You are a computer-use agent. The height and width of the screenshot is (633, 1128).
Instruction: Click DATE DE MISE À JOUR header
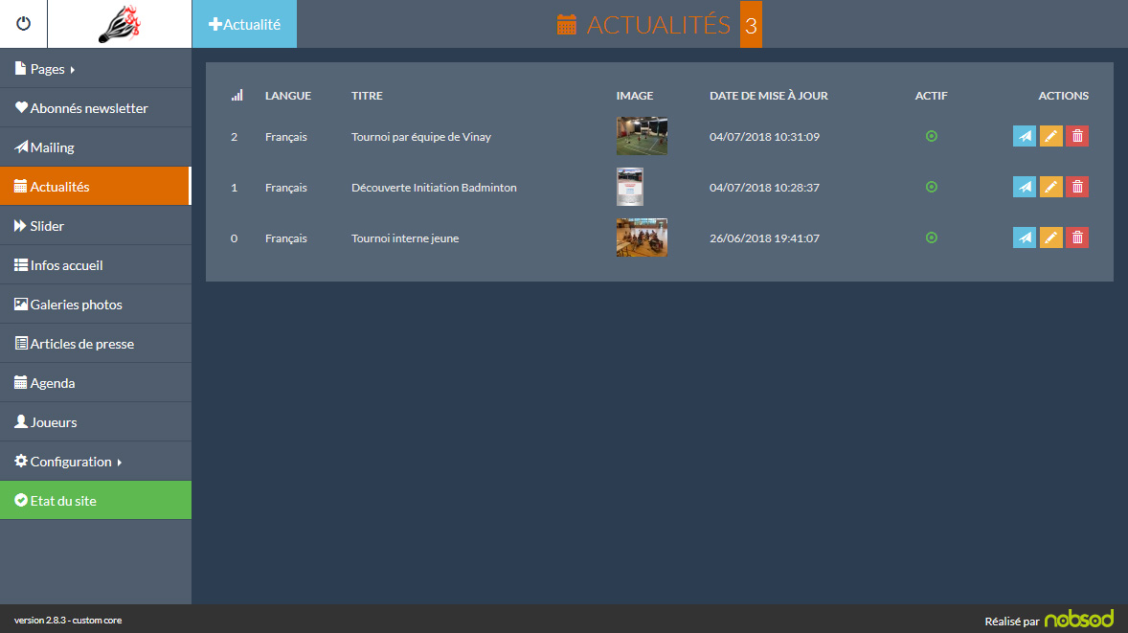pyautogui.click(x=768, y=95)
